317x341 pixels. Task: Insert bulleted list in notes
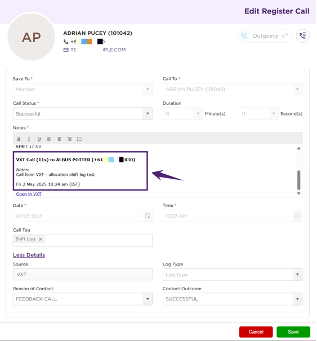(79, 139)
